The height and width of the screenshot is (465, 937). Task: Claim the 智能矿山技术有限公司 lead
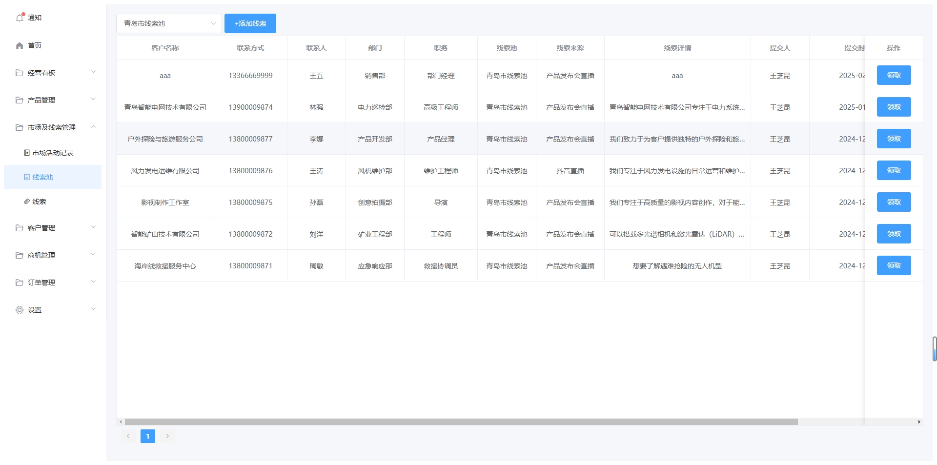[894, 234]
